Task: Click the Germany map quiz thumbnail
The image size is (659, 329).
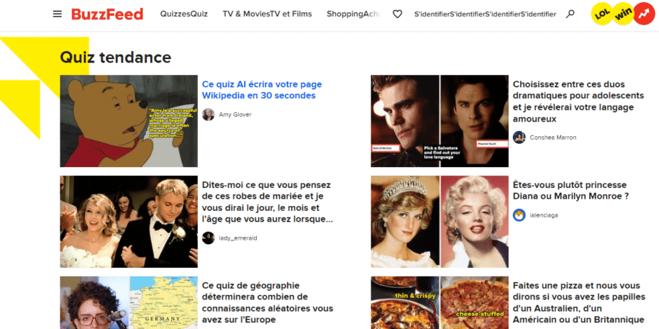Action: pyautogui.click(x=129, y=302)
